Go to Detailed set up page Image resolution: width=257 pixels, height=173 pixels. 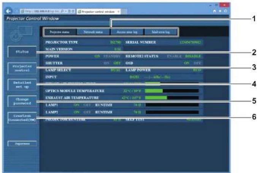(x=22, y=85)
